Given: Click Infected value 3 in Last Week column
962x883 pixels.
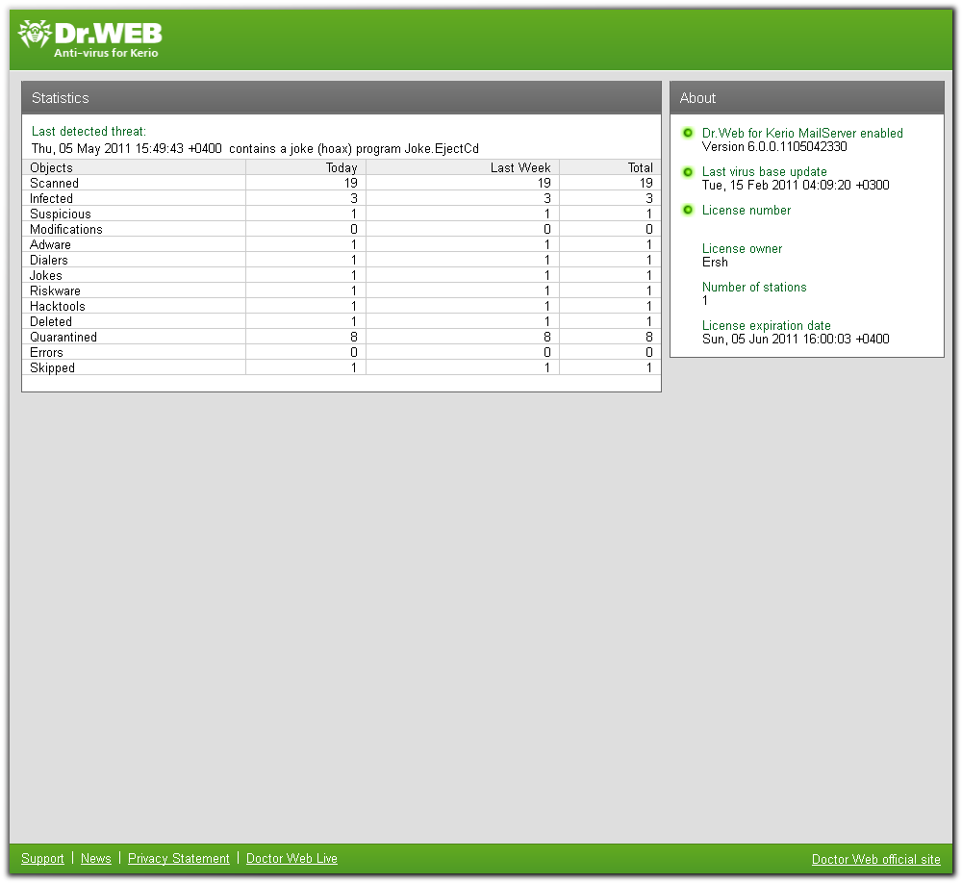Looking at the screenshot, I should (x=547, y=198).
